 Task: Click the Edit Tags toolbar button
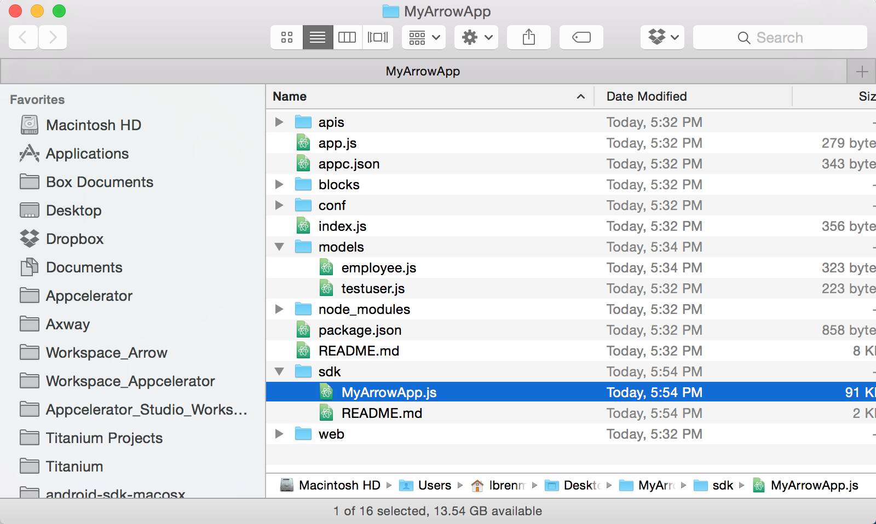tap(581, 37)
